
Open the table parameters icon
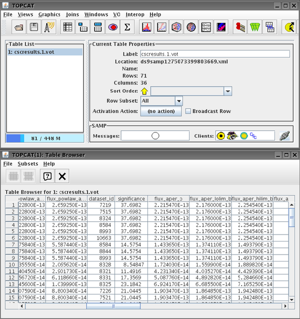coord(83,27)
